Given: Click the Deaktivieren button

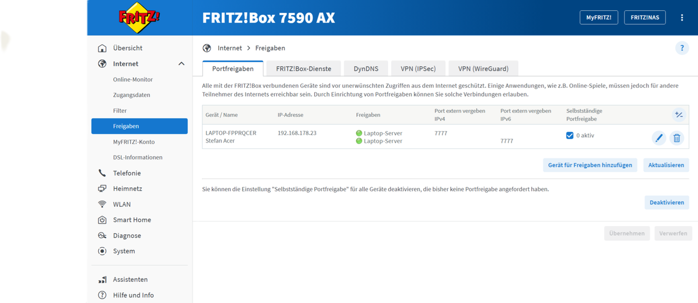Looking at the screenshot, I should [667, 203].
